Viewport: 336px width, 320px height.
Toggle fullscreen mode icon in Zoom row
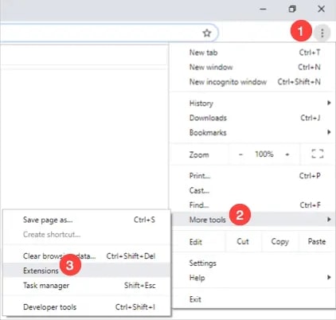318,154
